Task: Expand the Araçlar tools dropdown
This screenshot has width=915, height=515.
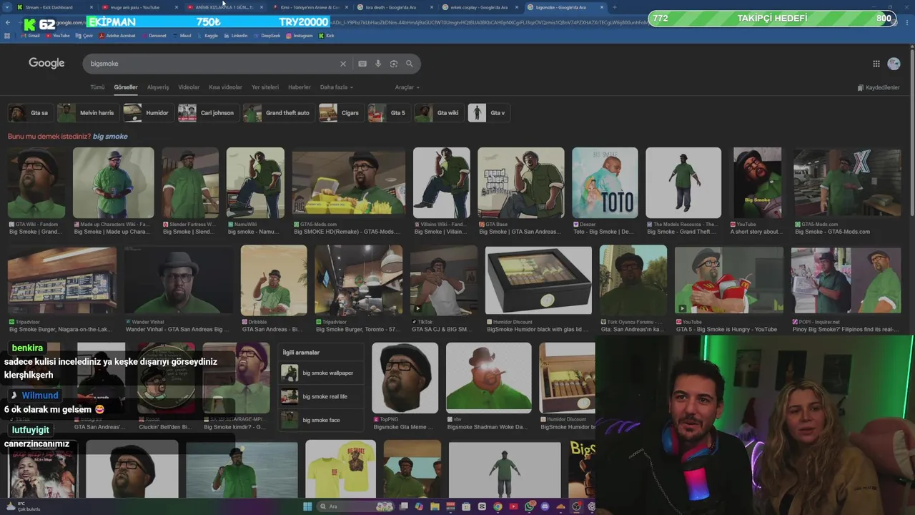Action: coord(407,87)
